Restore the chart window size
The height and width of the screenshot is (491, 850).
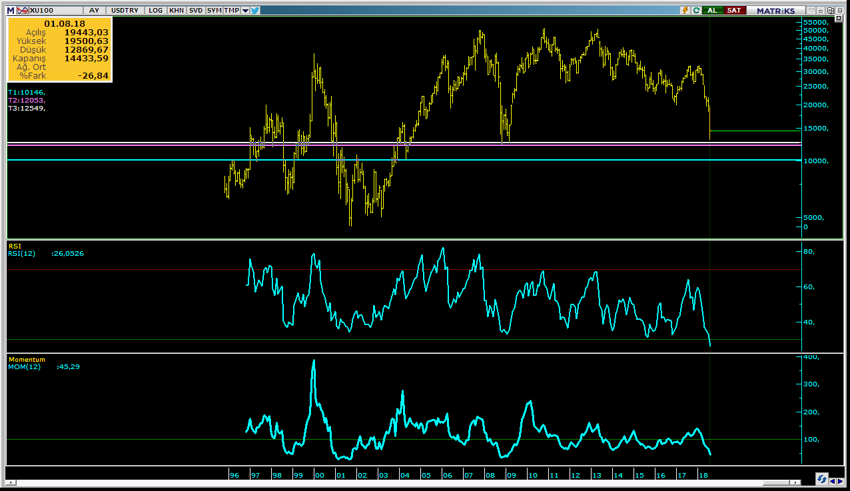830,10
